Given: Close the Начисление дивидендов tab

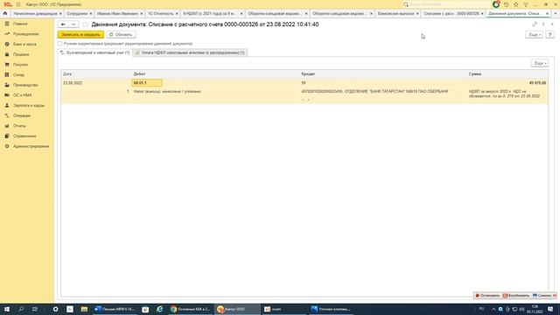Looking at the screenshot, I should (x=60, y=14).
